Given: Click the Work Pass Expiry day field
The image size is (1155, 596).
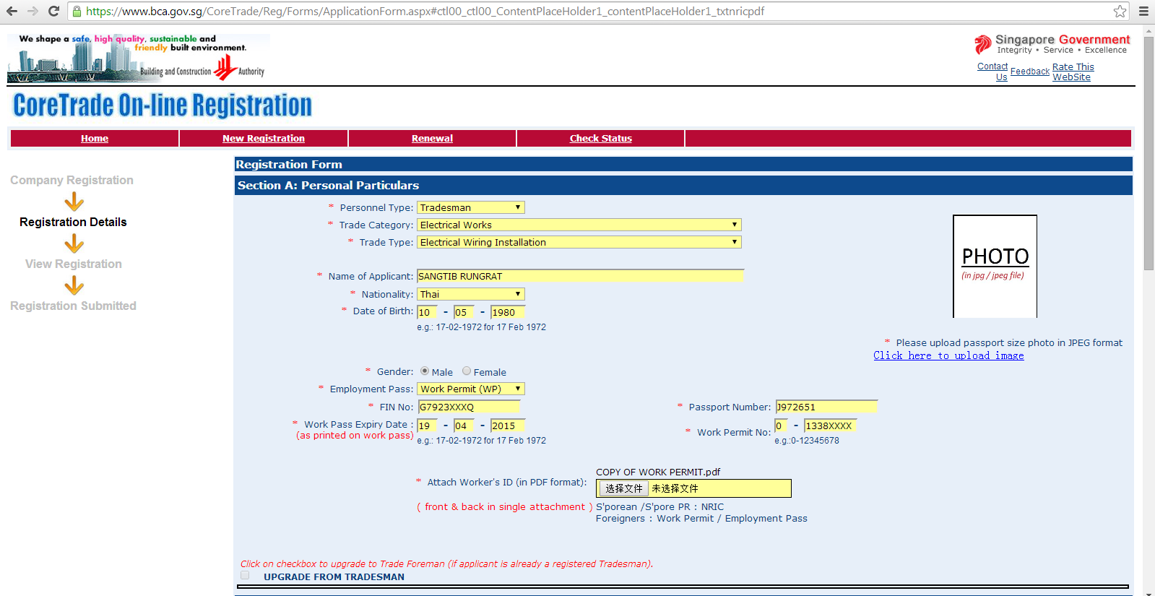Looking at the screenshot, I should (x=427, y=426).
